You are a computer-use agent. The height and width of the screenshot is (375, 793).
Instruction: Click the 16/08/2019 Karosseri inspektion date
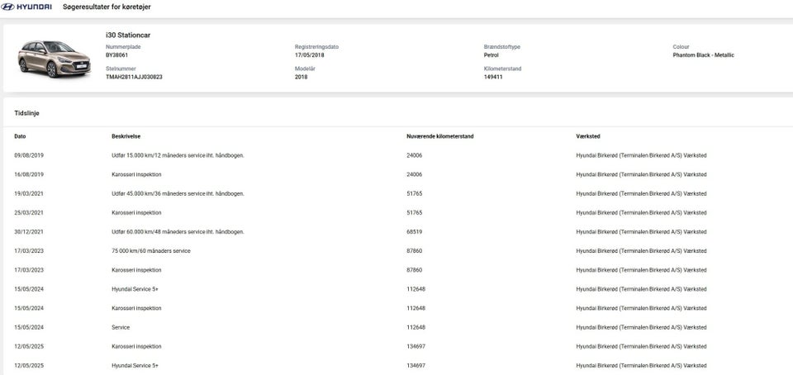click(29, 174)
